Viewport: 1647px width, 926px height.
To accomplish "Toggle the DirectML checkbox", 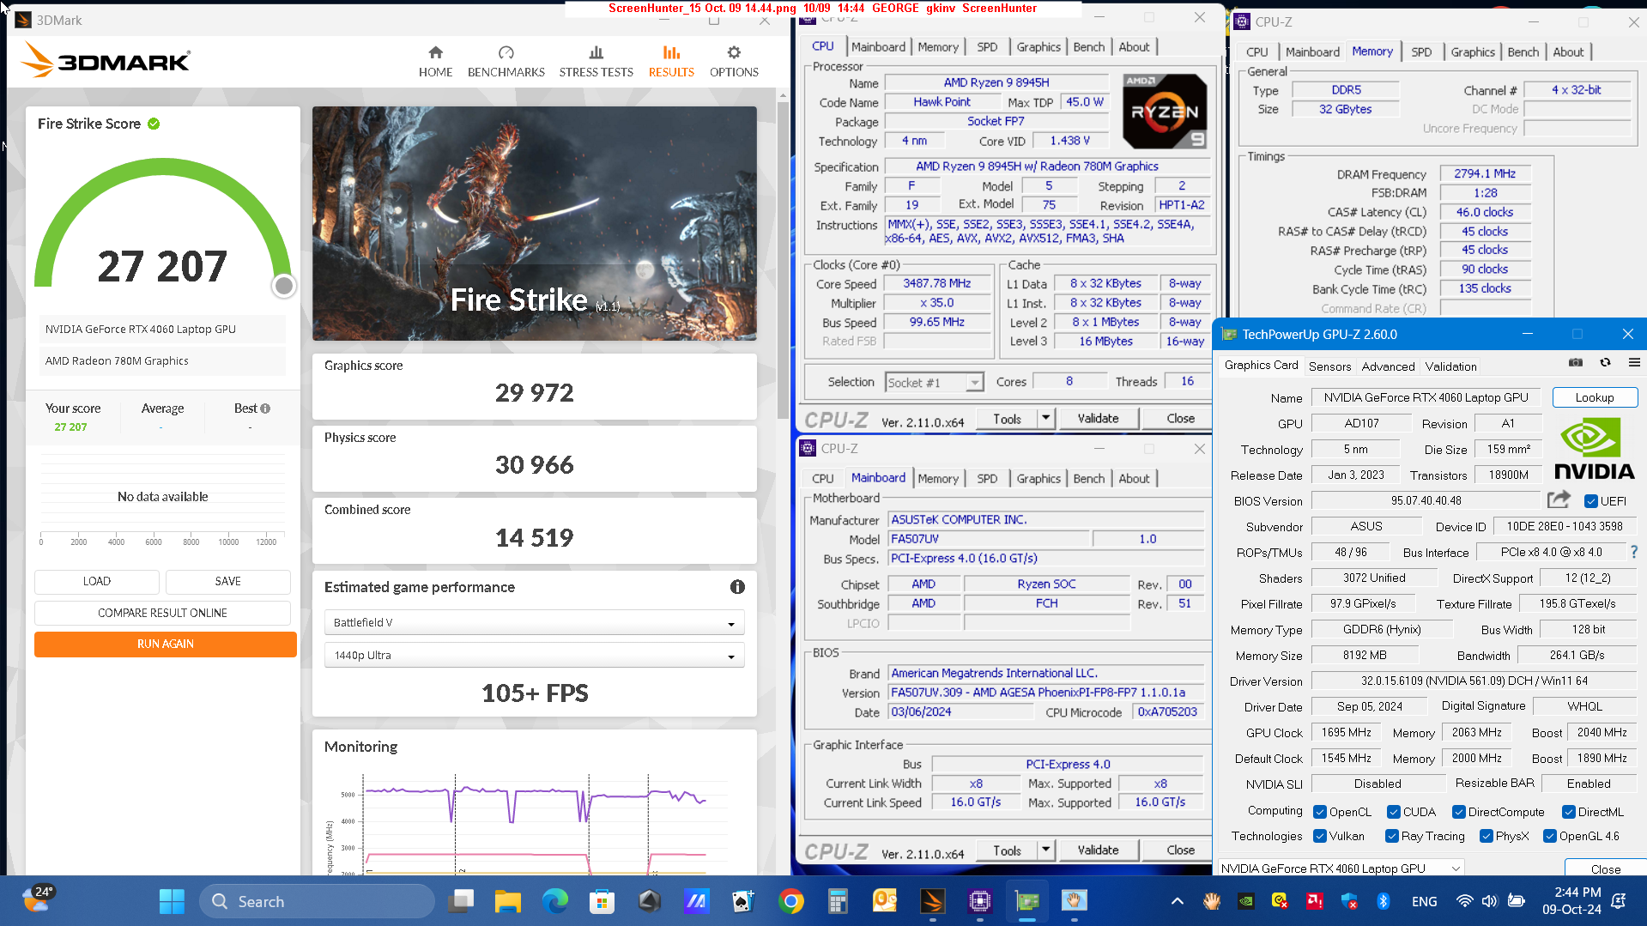I will [x=1568, y=812].
